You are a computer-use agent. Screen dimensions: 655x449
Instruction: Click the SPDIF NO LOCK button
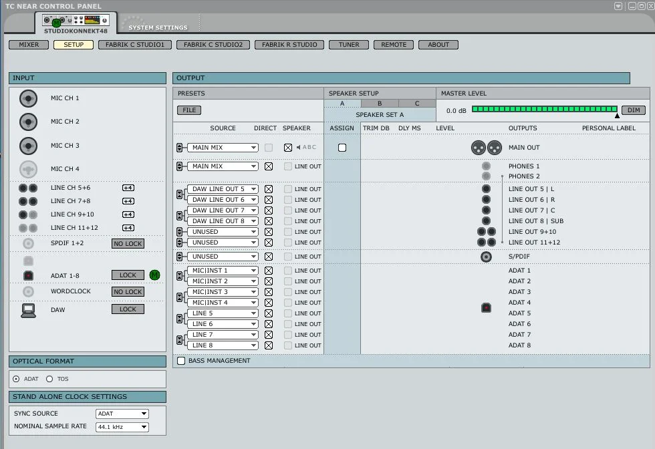[128, 243]
